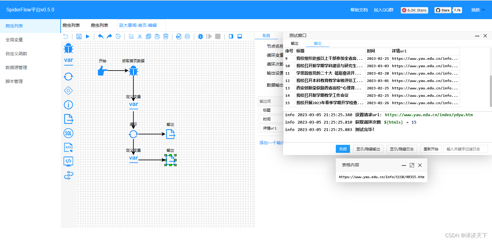This screenshot has width=492, height=241.
Task: Copy the selected node
Action: [x=148, y=36]
